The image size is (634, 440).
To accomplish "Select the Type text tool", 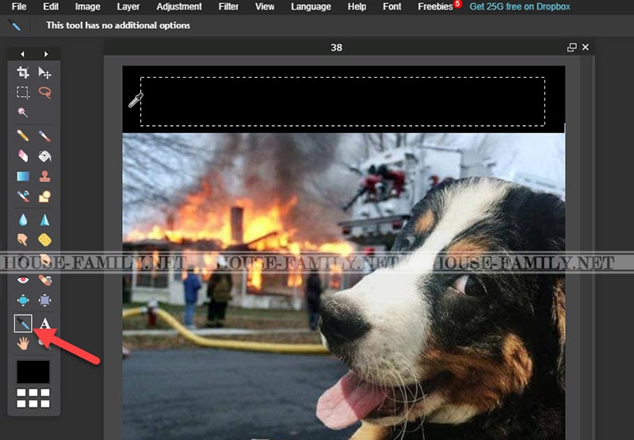I will pyautogui.click(x=44, y=323).
